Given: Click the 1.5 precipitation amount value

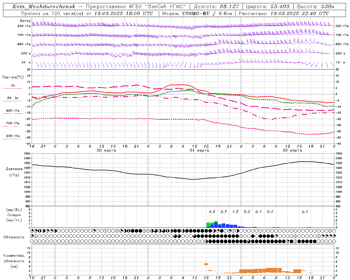Looking at the screenshot, I should (x=235, y=212).
